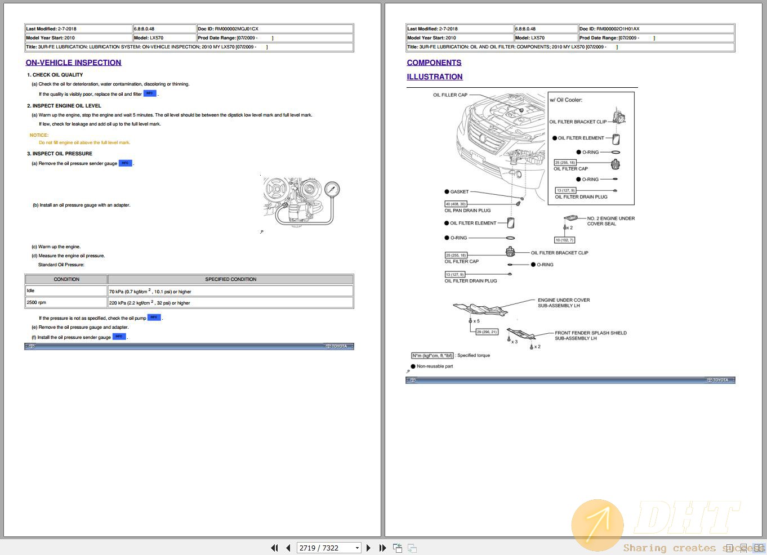The image size is (767, 555).
Task: Click ON-VEHICLE INSPECTION heading
Action: pyautogui.click(x=73, y=62)
